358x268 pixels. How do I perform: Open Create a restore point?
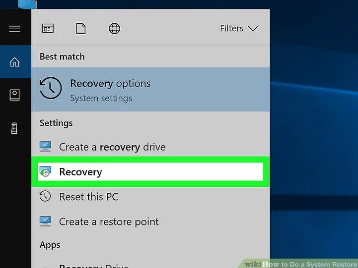[x=109, y=221]
